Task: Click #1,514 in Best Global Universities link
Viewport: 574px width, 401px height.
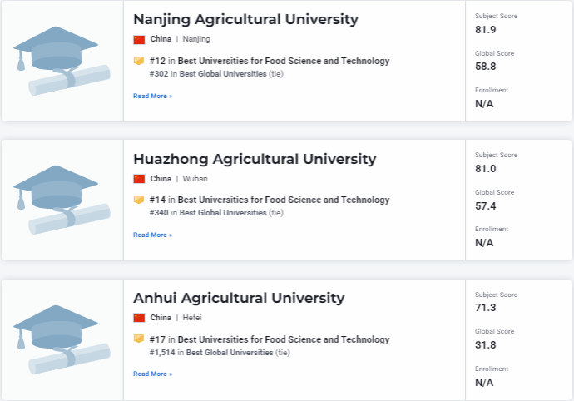Action: tap(211, 352)
